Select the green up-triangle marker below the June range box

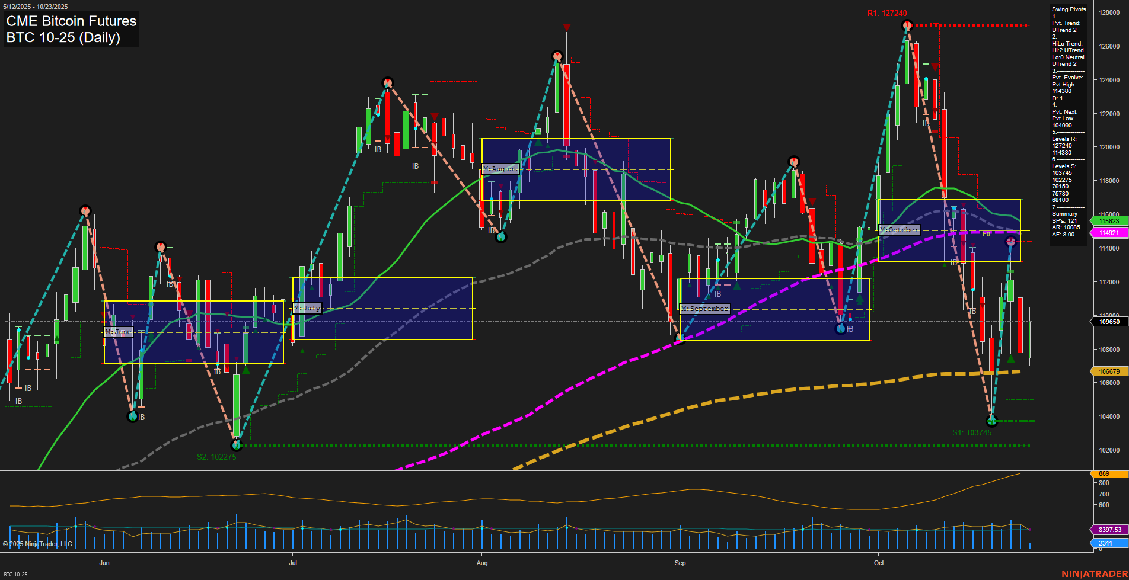tap(245, 368)
